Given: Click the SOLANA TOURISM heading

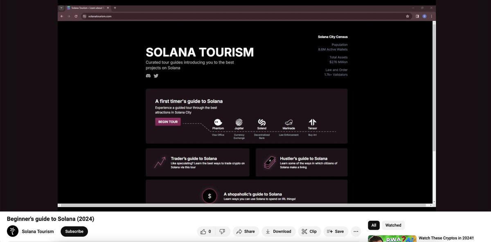Looking at the screenshot, I should coord(200,52).
